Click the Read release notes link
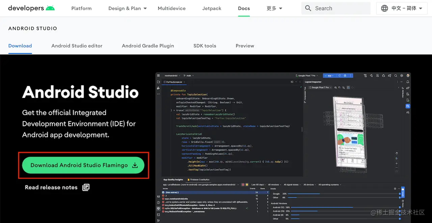Image resolution: width=432 pixels, height=223 pixels. coord(51,187)
